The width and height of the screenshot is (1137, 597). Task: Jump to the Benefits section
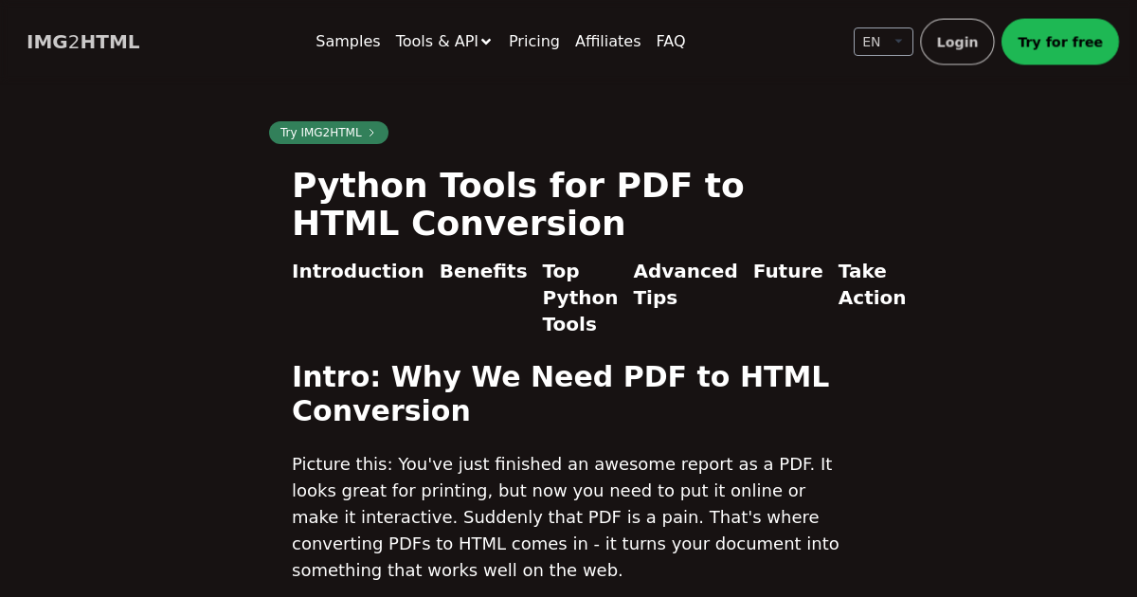[x=482, y=271]
